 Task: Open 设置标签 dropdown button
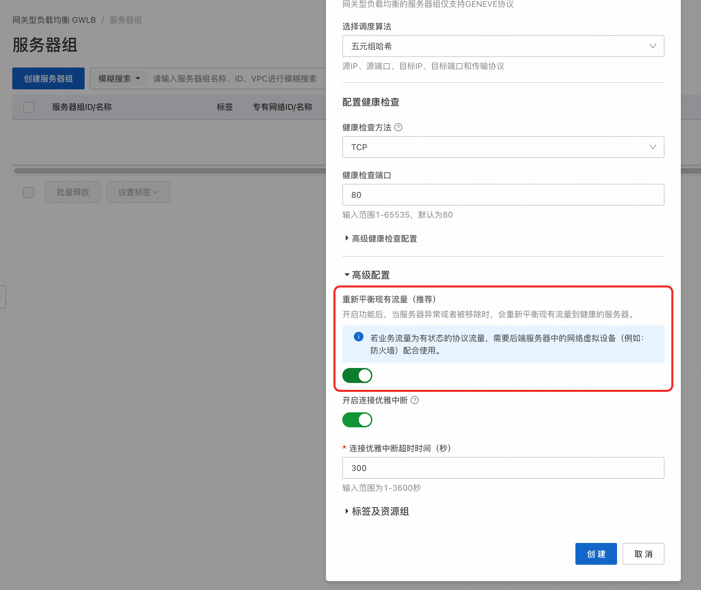[138, 192]
